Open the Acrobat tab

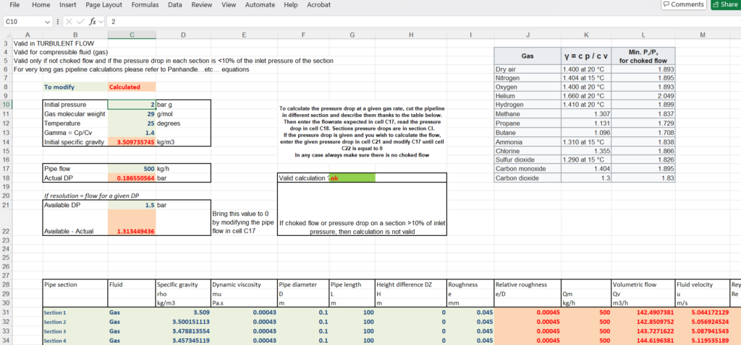tap(319, 5)
